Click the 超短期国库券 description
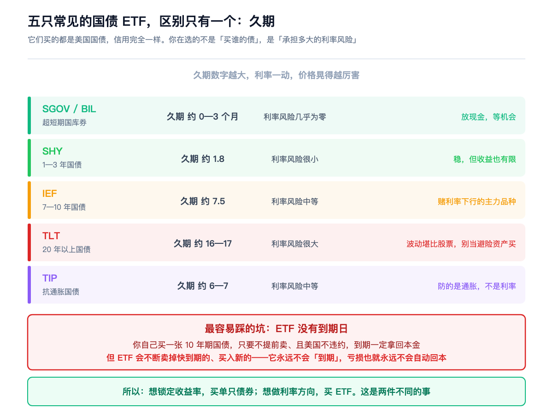This screenshot has height=414, width=553. tap(65, 122)
